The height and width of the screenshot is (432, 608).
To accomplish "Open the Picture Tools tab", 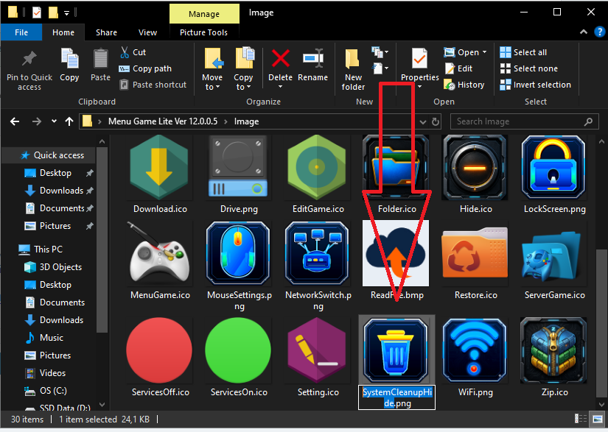I will click(203, 32).
